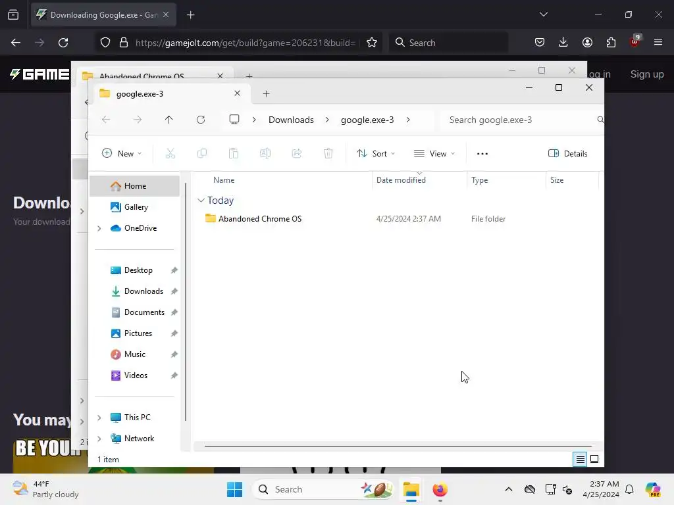This screenshot has width=674, height=505.
Task: Open the See more three-dots menu
Action: 482,154
